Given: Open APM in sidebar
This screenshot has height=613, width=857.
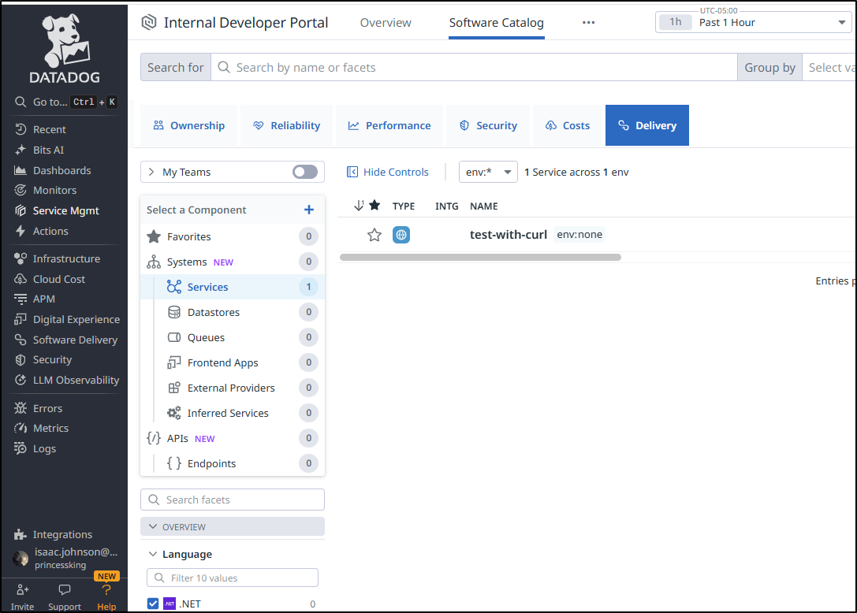Looking at the screenshot, I should click(35, 299).
